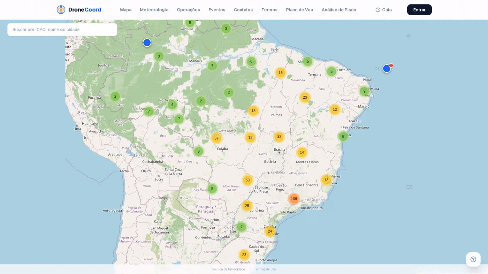This screenshot has width=488, height=274.
Task: Open the 33 cluster marker
Action: pyautogui.click(x=279, y=137)
